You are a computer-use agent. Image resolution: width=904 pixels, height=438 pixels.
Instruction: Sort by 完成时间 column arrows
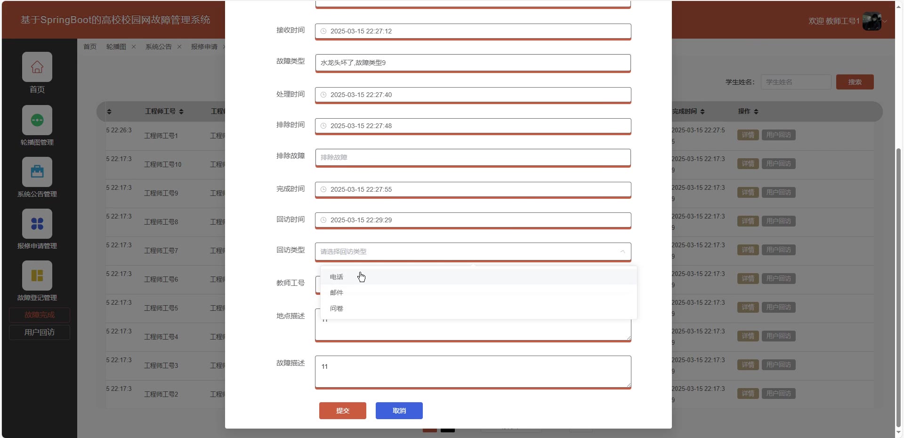click(x=702, y=112)
